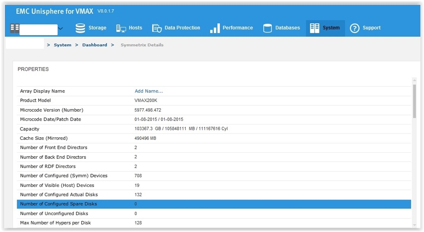The image size is (424, 232).
Task: Click the Databases cylinder icon
Action: [x=267, y=28]
